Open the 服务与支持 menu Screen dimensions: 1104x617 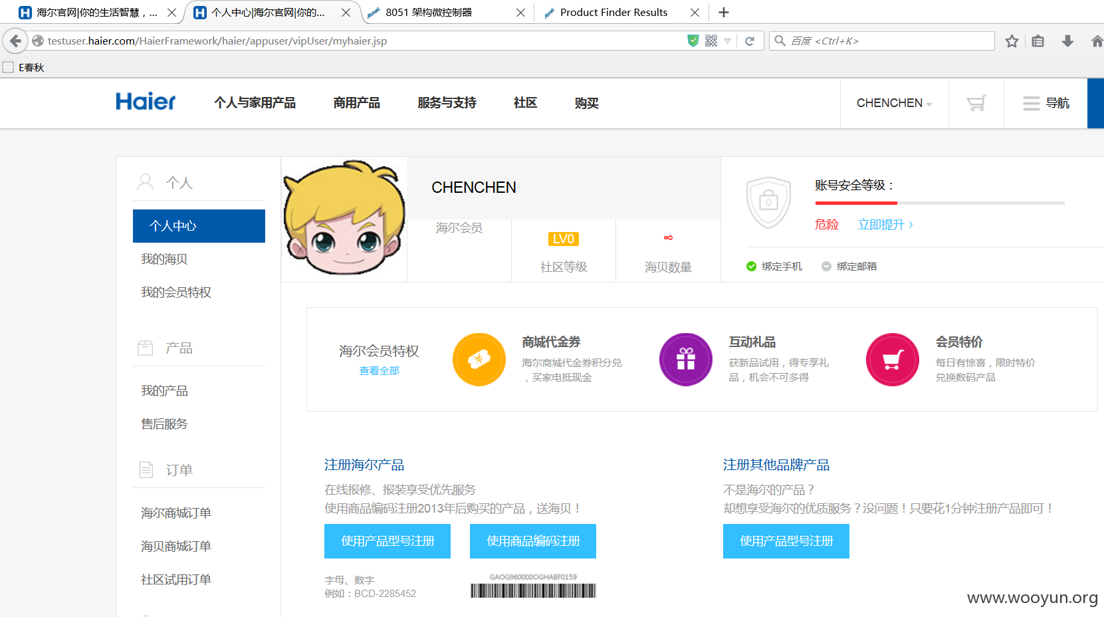click(x=447, y=103)
